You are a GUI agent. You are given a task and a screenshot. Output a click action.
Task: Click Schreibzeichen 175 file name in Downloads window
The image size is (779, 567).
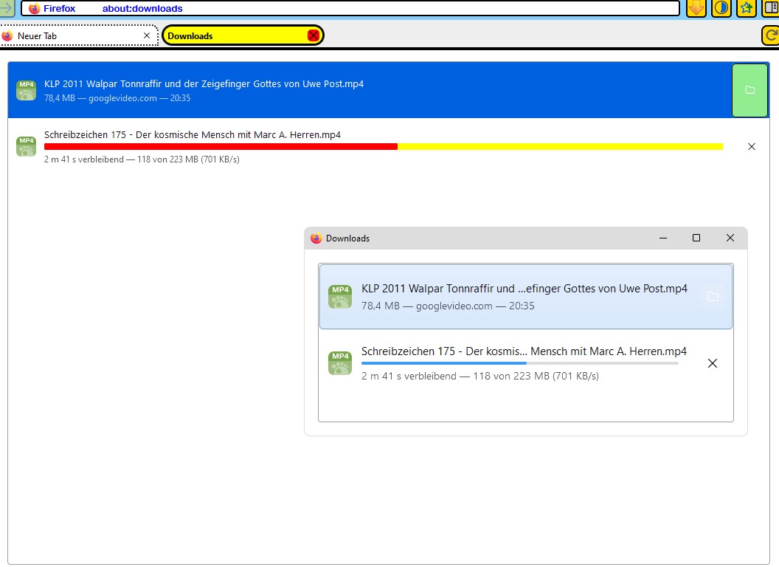[524, 351]
